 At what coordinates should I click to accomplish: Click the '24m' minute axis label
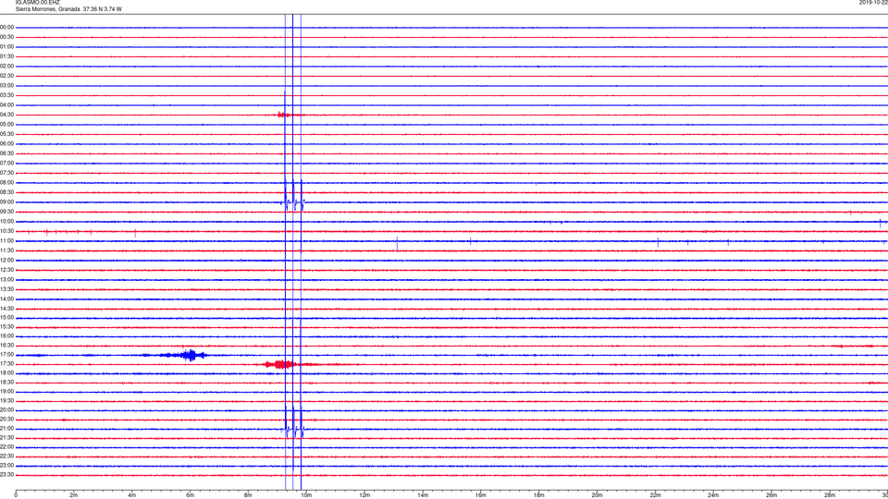(x=713, y=495)
